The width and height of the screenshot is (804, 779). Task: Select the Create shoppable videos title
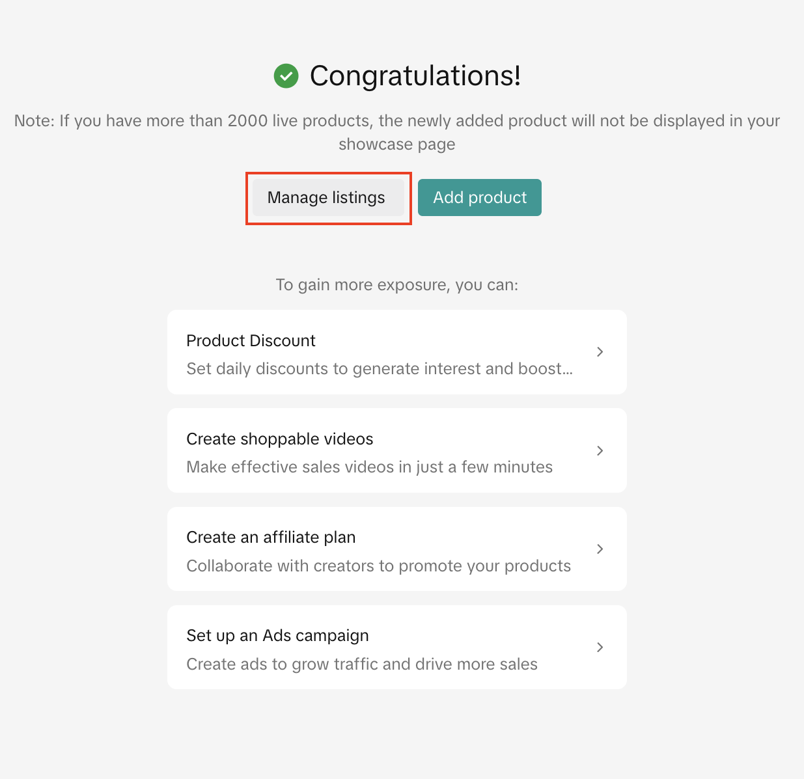click(279, 439)
